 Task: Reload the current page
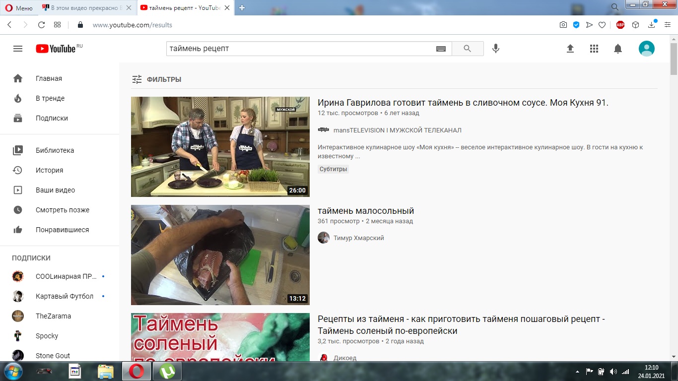(x=42, y=25)
